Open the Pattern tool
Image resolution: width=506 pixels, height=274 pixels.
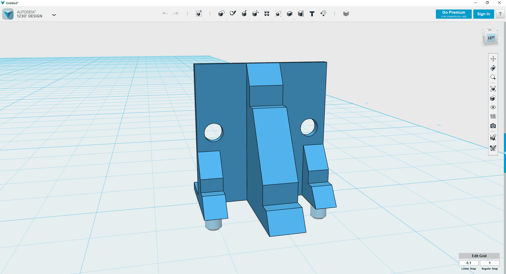(x=267, y=14)
